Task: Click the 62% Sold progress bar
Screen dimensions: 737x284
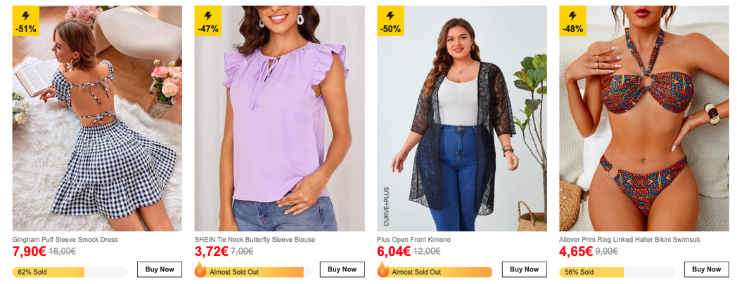Action: point(70,272)
